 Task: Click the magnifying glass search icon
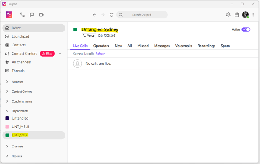tap(121, 15)
